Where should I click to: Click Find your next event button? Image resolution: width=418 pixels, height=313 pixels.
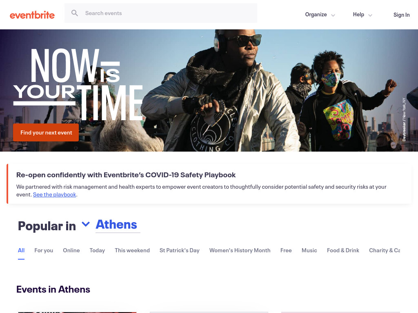pyautogui.click(x=46, y=132)
